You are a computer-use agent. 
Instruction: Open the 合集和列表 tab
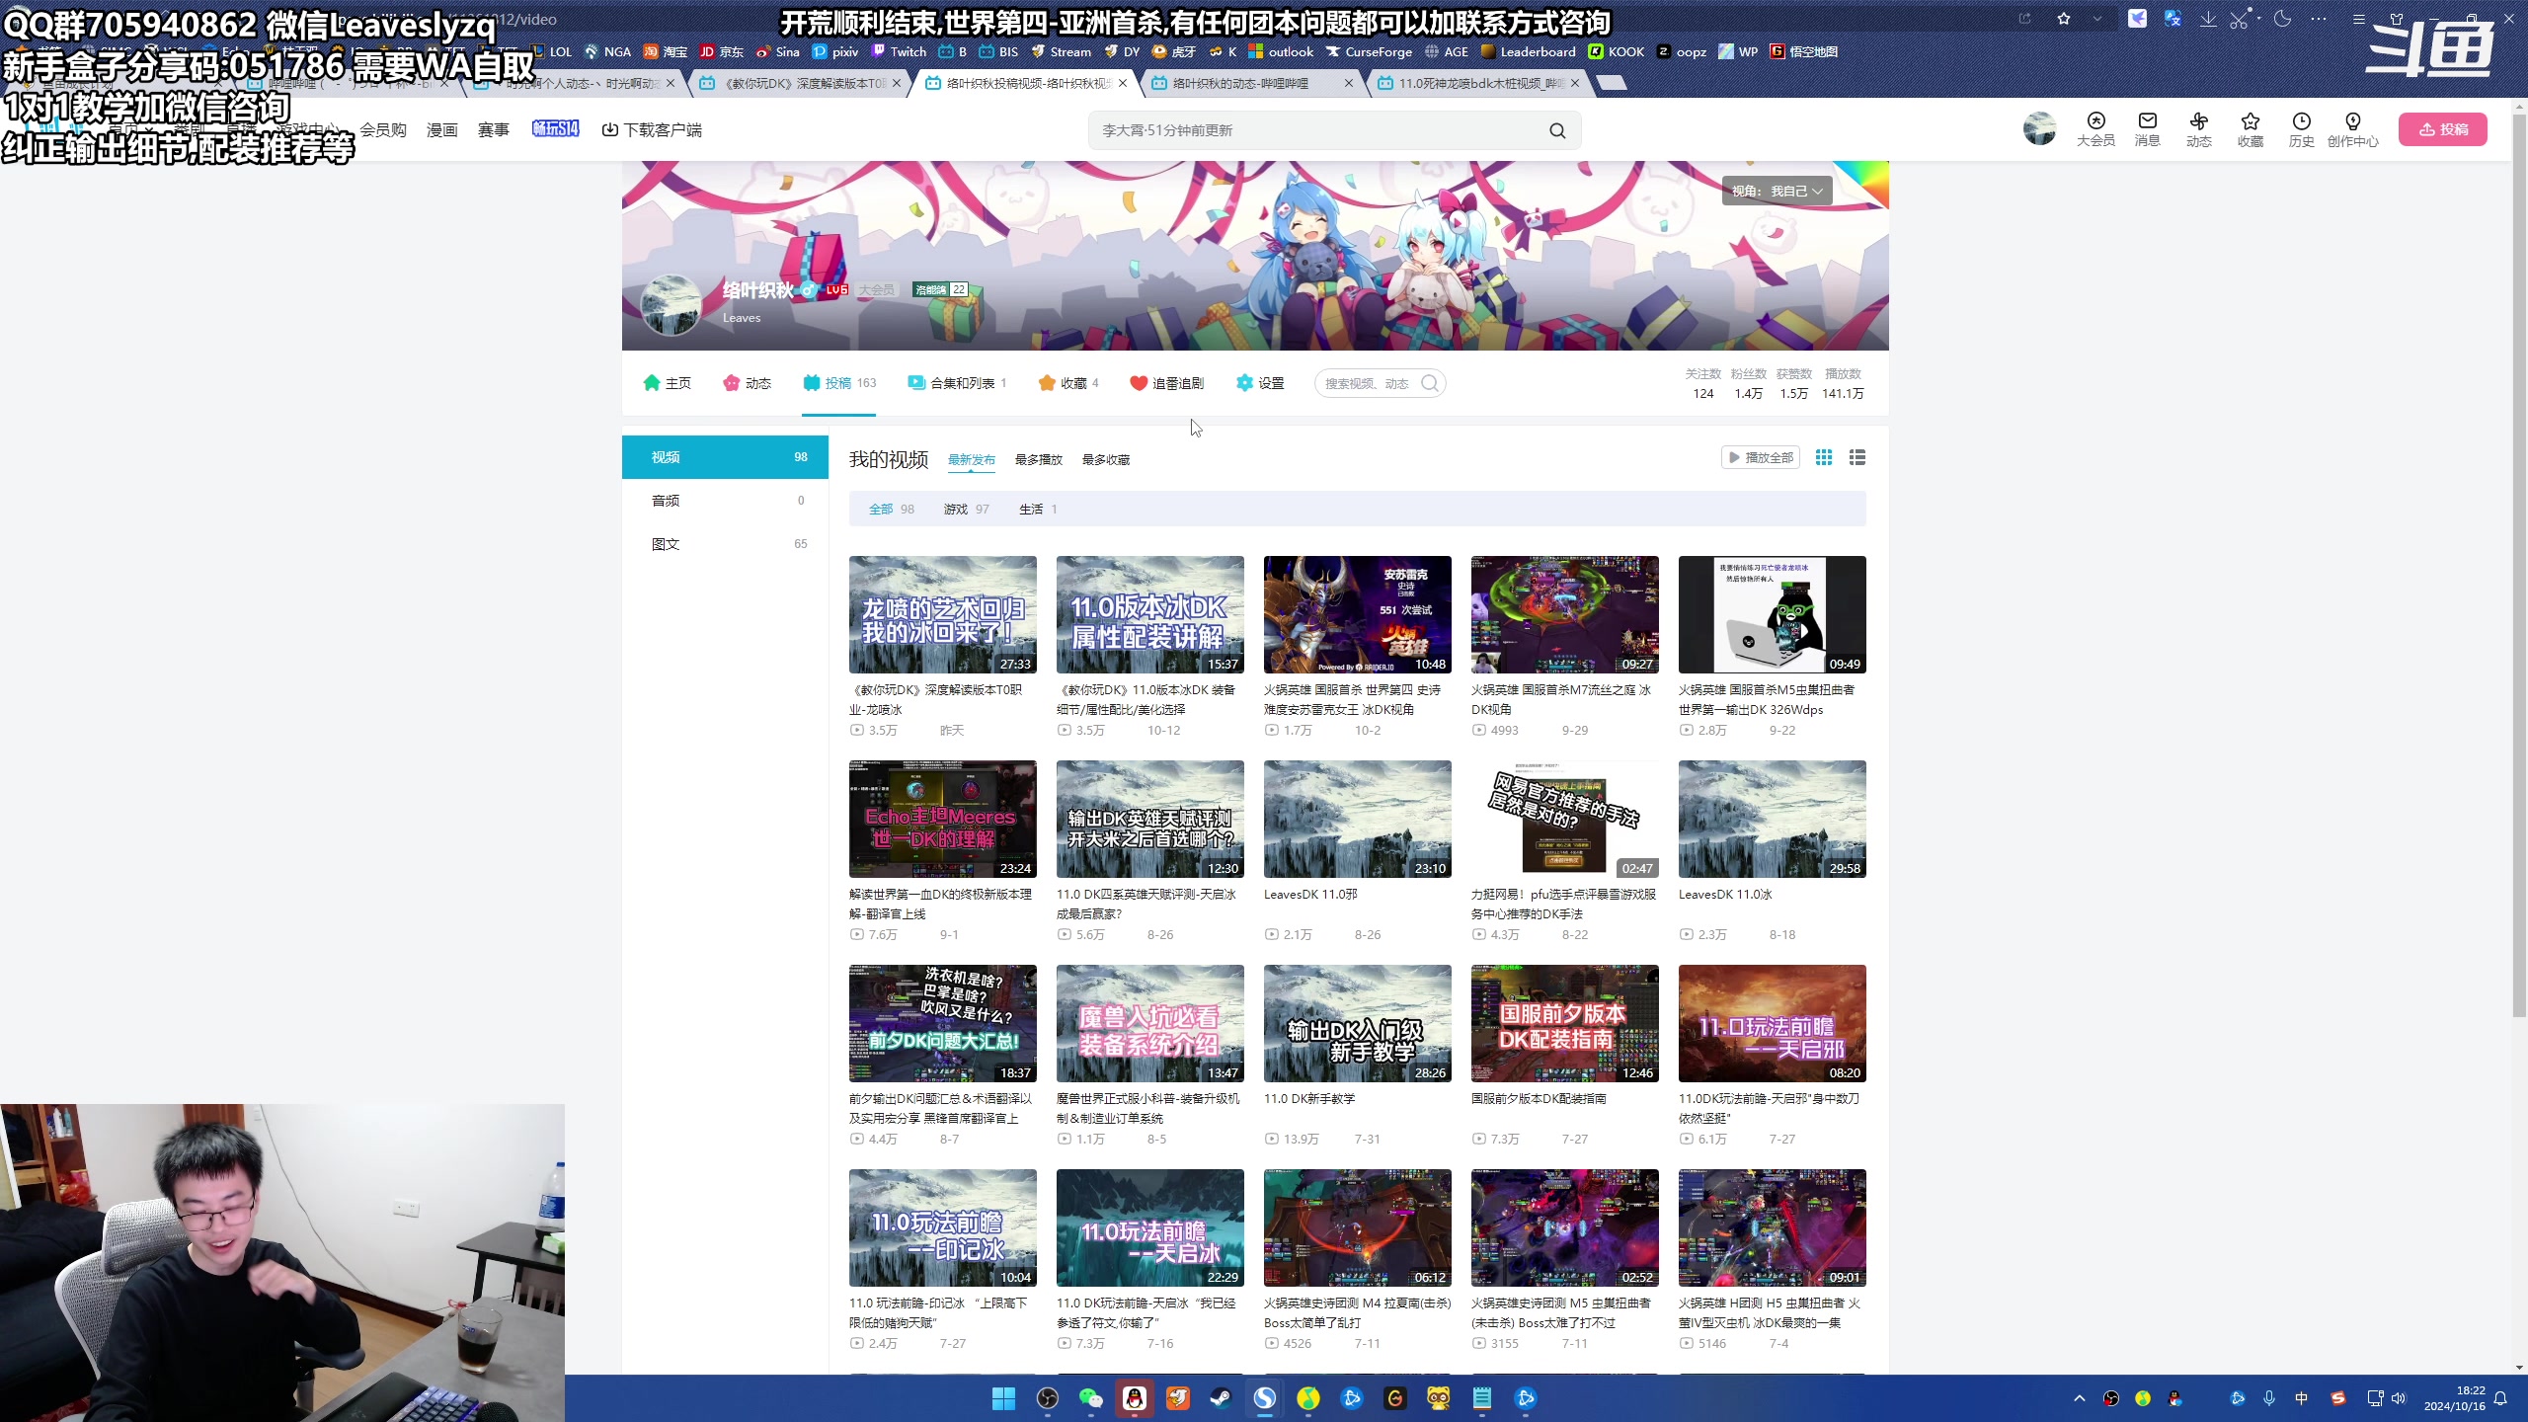(x=957, y=383)
